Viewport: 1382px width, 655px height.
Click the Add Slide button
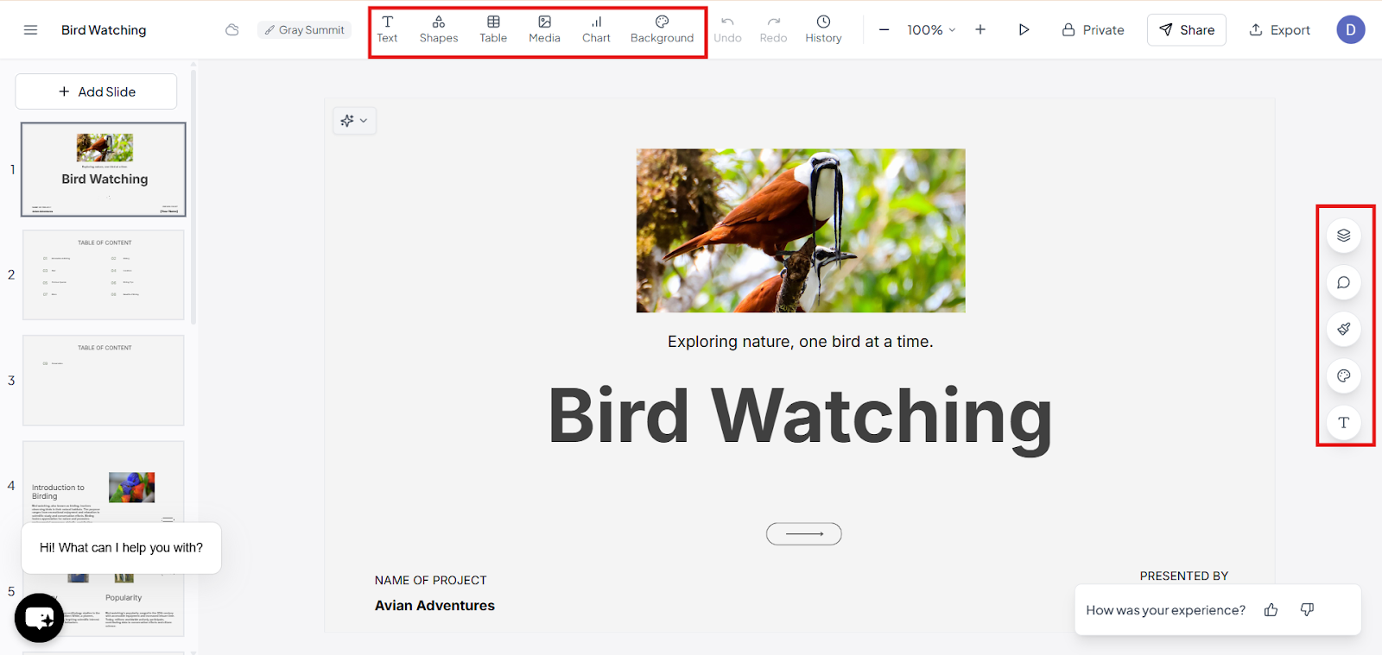(x=96, y=91)
